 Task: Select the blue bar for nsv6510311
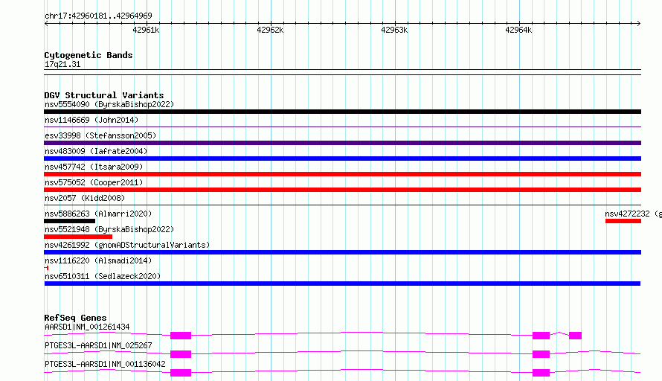(x=342, y=284)
